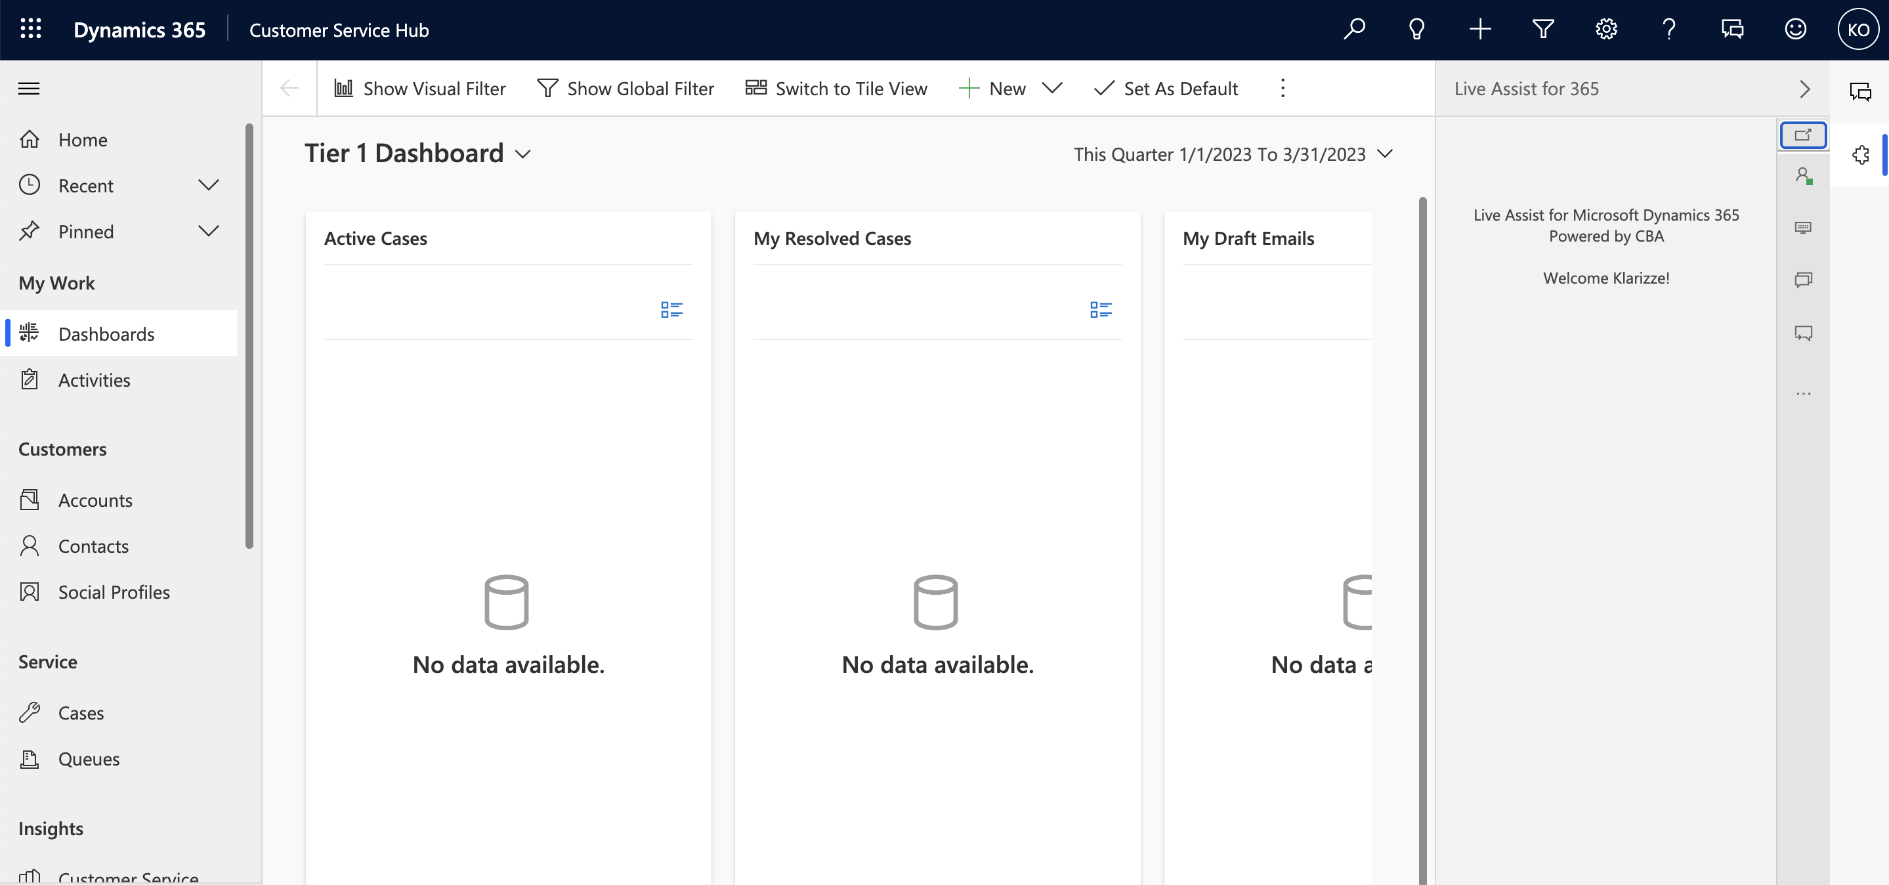Open the Dynamics 365 app launcher grid
This screenshot has height=885, width=1889.
coord(30,30)
